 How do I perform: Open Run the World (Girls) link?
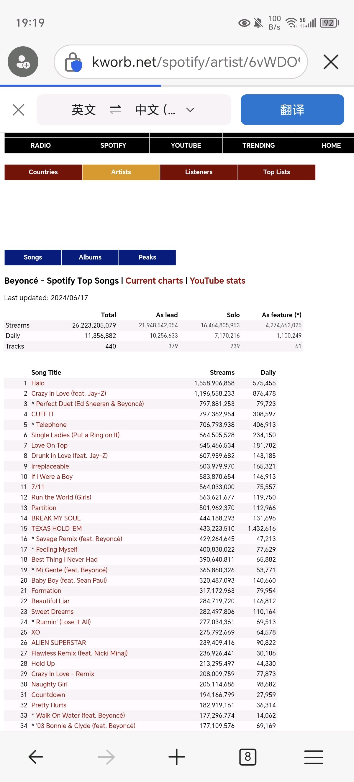61,497
